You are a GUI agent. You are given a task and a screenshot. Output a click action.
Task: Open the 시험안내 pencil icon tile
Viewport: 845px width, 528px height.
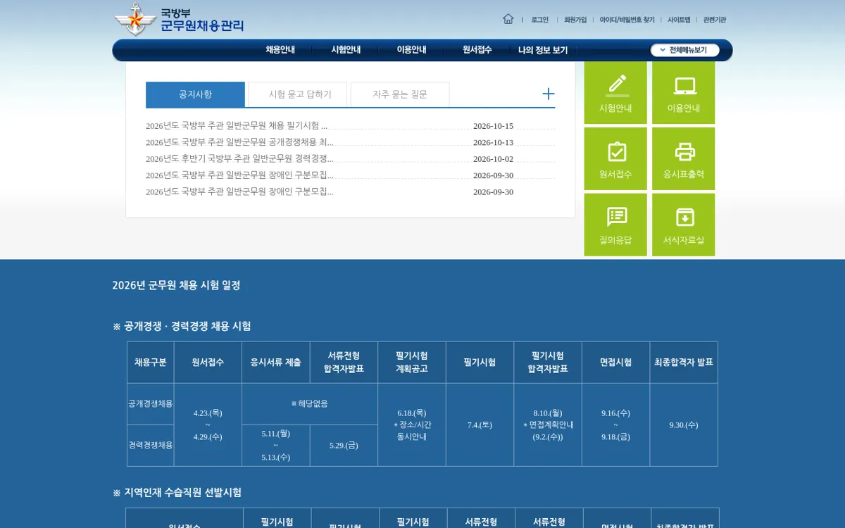coord(615,93)
